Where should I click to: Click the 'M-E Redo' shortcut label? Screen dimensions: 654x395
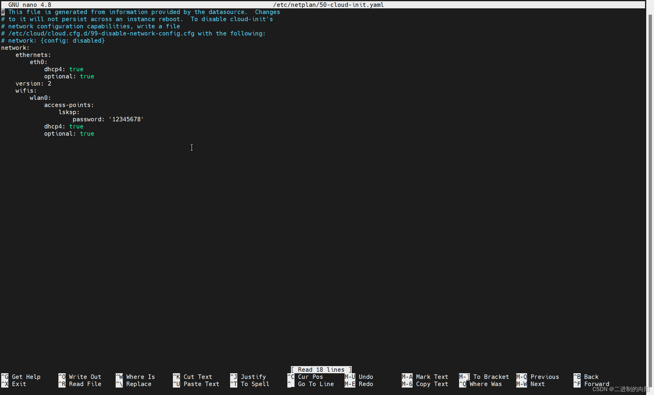[x=359, y=384]
